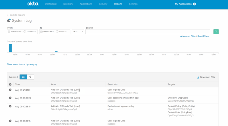The image size is (228, 126).
Task: Click 'failure INVALID_CREDENTIALS' text
Action: pos(123,93)
